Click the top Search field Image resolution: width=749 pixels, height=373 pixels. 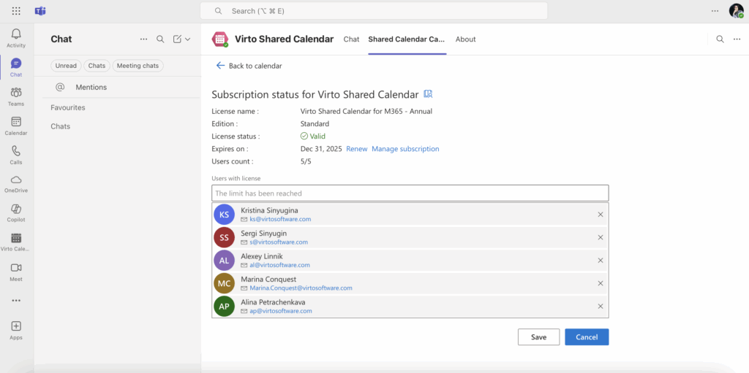pos(374,11)
